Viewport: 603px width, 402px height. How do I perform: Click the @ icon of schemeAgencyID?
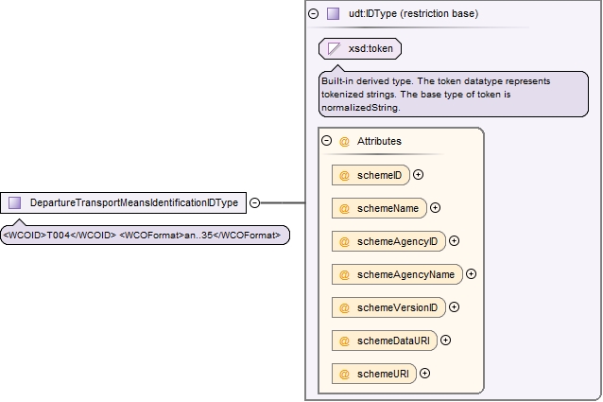(344, 241)
